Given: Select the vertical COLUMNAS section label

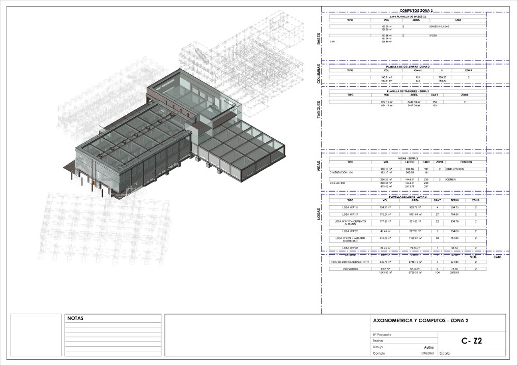Looking at the screenshot, I should (x=319, y=74).
